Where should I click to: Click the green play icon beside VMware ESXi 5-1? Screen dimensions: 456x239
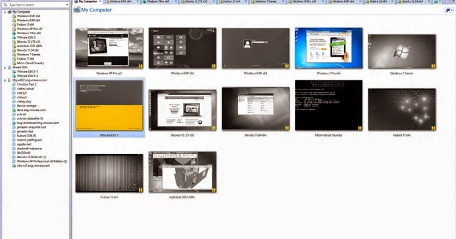[x=14, y=72]
